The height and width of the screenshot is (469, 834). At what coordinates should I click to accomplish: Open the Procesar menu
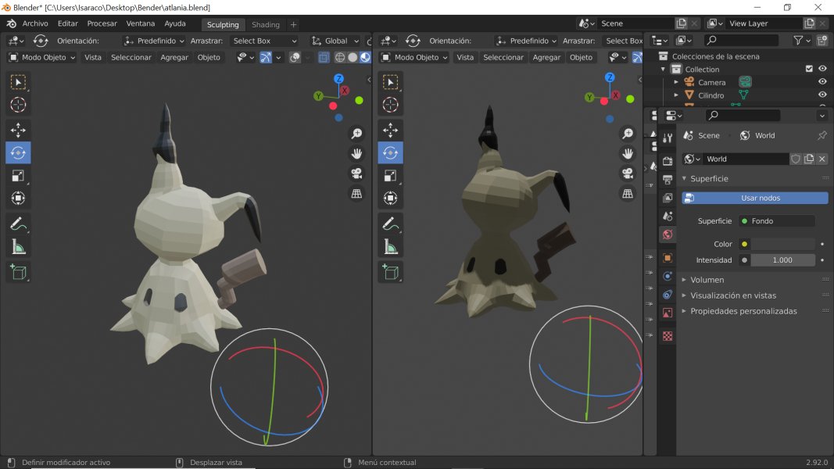102,23
